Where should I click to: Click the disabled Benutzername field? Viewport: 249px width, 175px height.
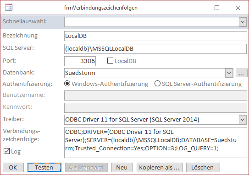[x=155, y=95]
